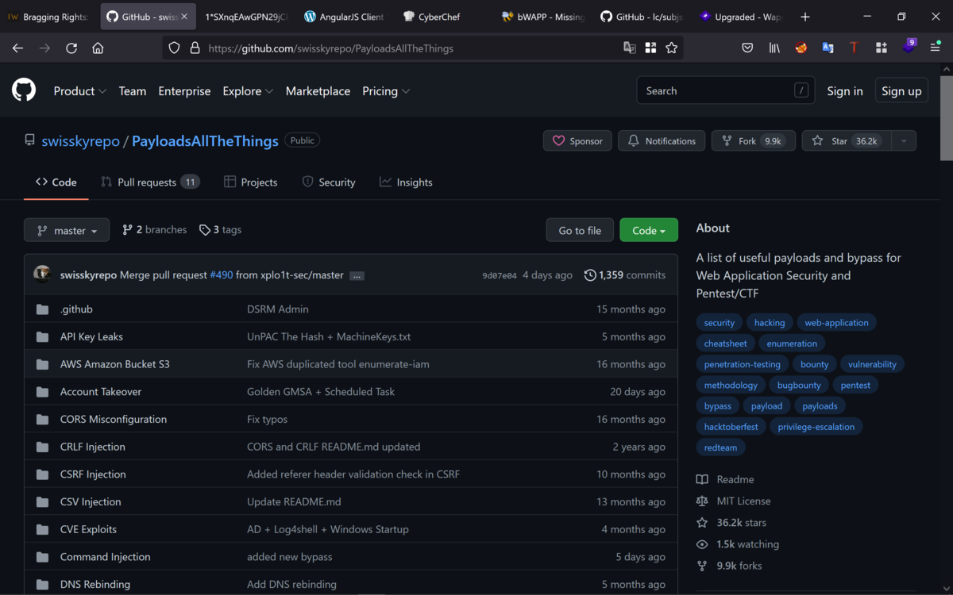Open the Account Takeover folder
Image resolution: width=953 pixels, height=595 pixels.
(101, 392)
